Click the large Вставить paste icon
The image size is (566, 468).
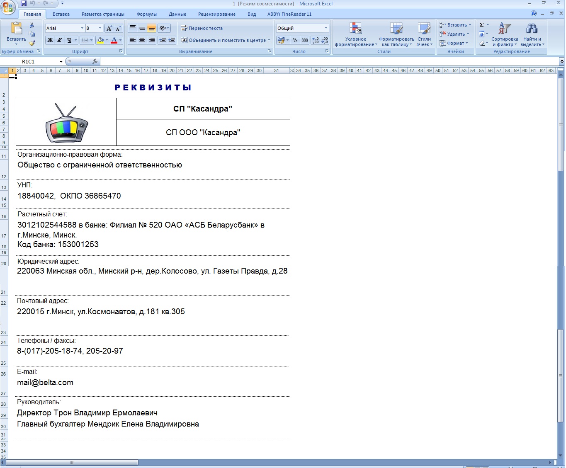pos(16,28)
